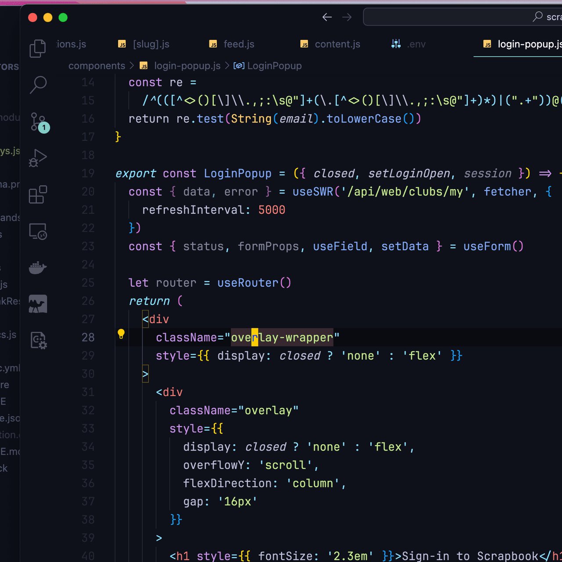This screenshot has width=562, height=562.
Task: Open the Docker whale panel
Action: pyautogui.click(x=38, y=267)
